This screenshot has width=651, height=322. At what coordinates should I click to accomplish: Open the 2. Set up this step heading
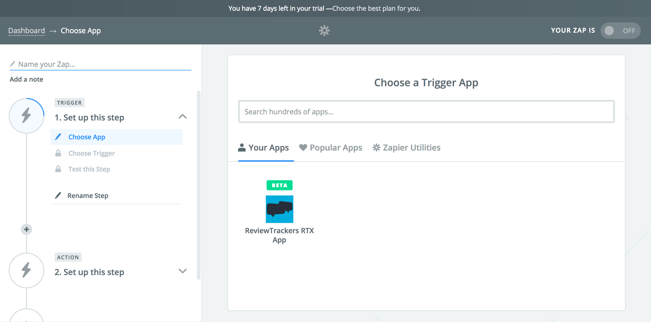point(90,272)
